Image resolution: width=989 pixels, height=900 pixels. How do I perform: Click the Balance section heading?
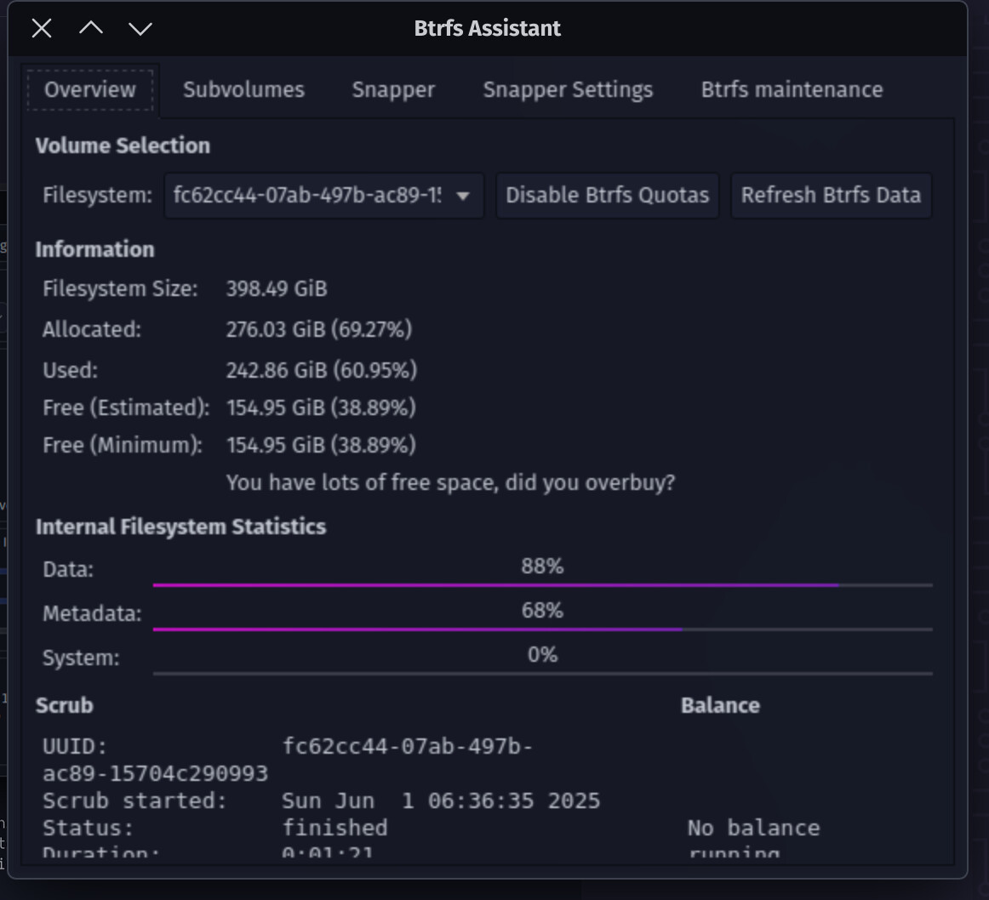[720, 705]
